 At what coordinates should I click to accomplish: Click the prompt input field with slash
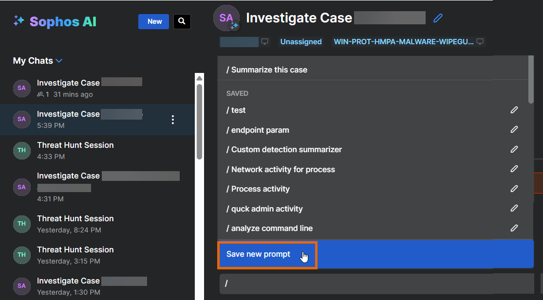pyautogui.click(x=375, y=283)
